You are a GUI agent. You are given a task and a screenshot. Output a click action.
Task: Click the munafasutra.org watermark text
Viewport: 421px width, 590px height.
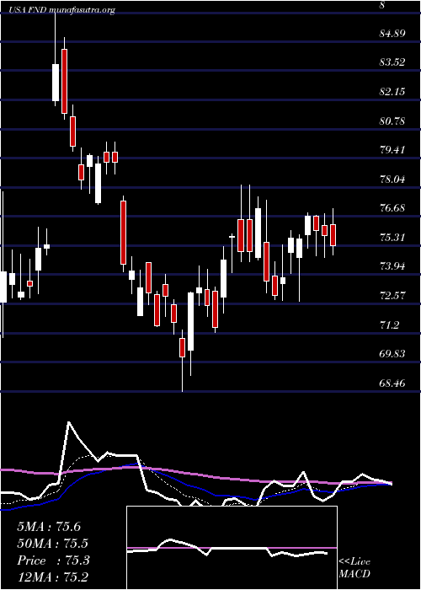(x=81, y=10)
